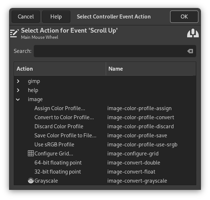This screenshot has height=200, width=210.
Task: Click the Grayscale conversion icon
Action: 31,180
